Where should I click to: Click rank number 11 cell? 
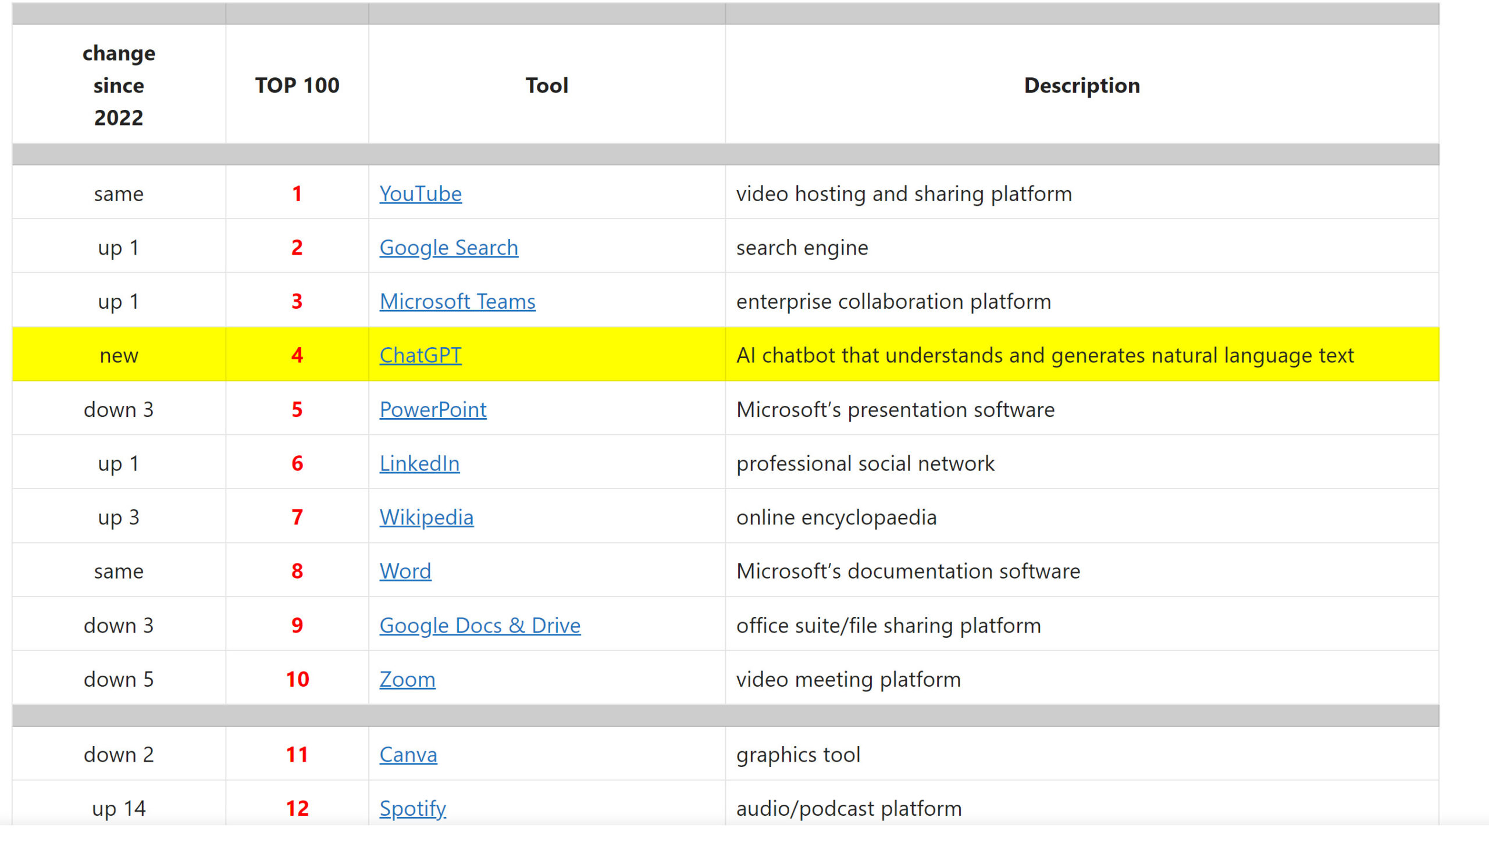pyautogui.click(x=297, y=754)
